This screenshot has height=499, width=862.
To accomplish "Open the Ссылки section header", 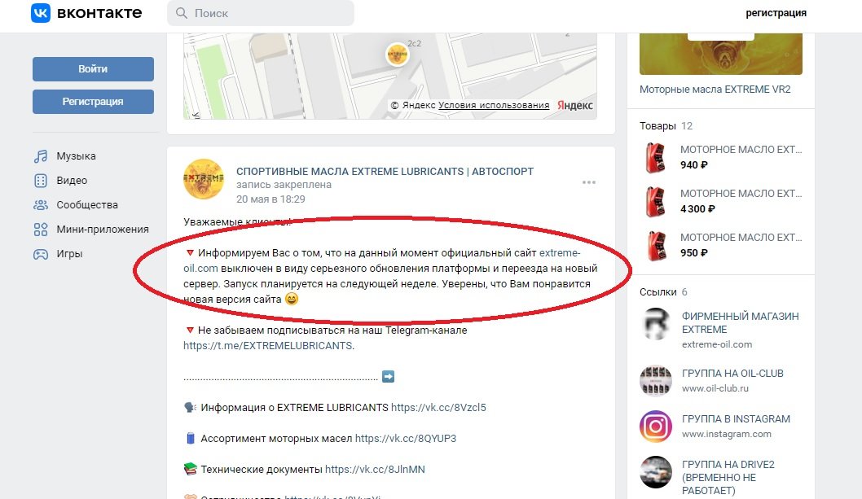I will pyautogui.click(x=658, y=291).
